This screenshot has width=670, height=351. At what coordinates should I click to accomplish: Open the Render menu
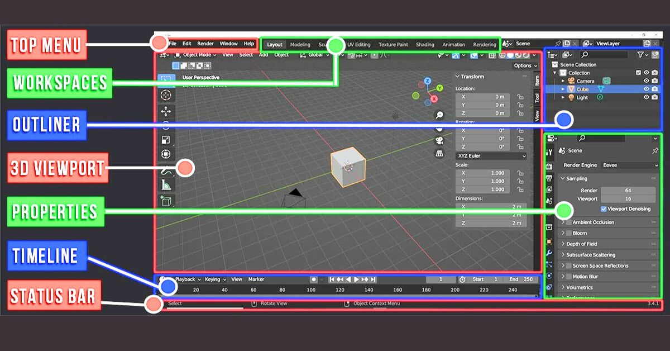pos(205,43)
